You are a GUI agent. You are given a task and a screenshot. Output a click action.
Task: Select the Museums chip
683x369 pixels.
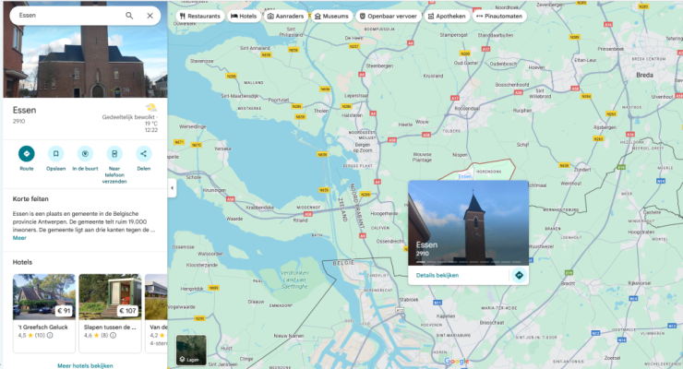[331, 16]
